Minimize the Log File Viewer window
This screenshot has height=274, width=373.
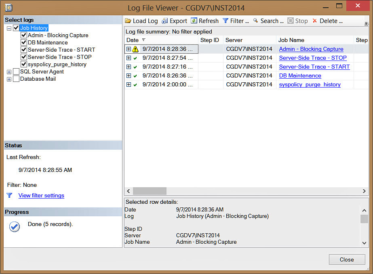(x=326, y=7)
